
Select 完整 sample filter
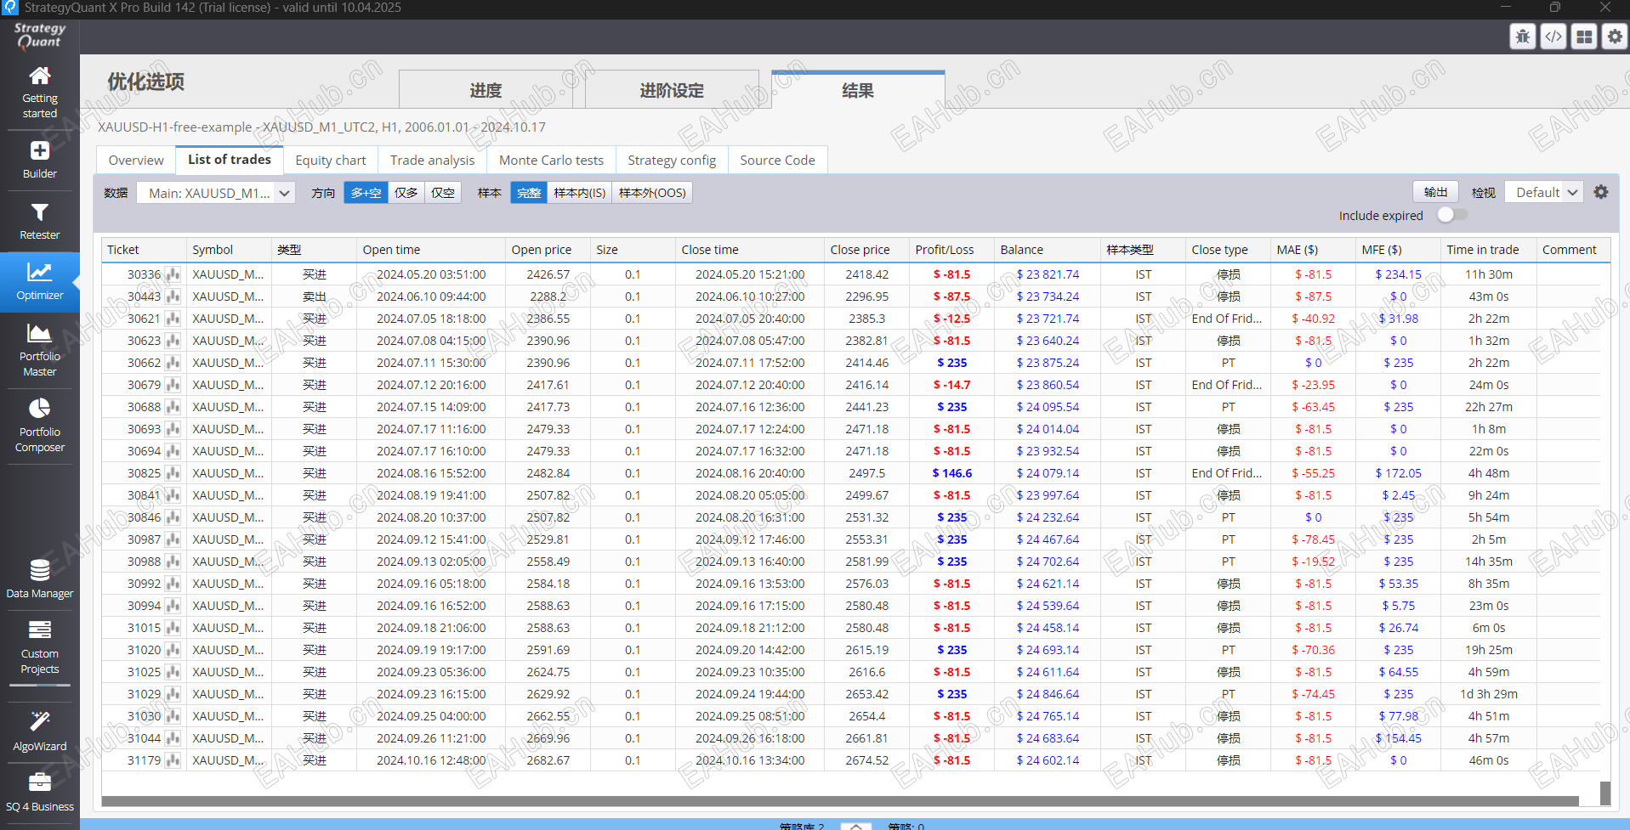point(529,193)
